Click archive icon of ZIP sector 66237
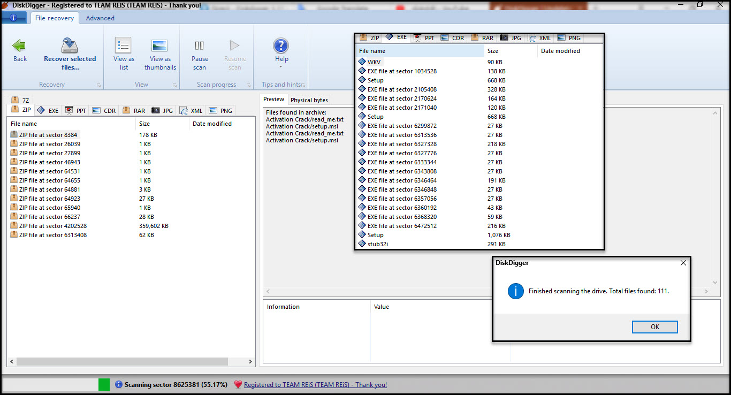The image size is (731, 395). (14, 216)
